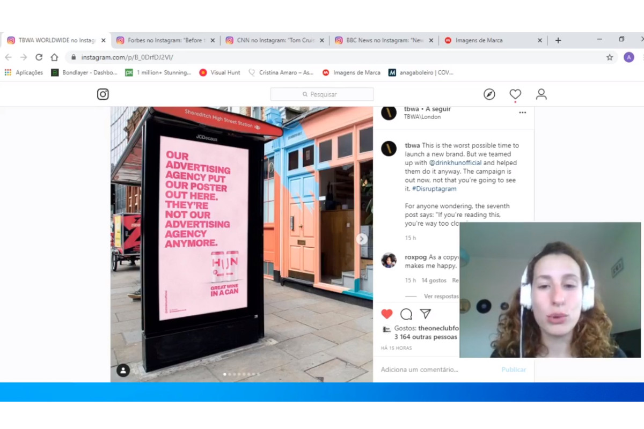This screenshot has height=429, width=644.
Task: Click the bus stop poster photo
Action: click(x=241, y=244)
